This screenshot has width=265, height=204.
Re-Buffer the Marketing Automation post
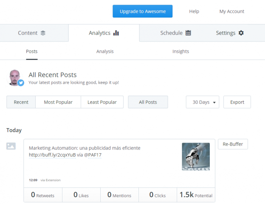(233, 144)
